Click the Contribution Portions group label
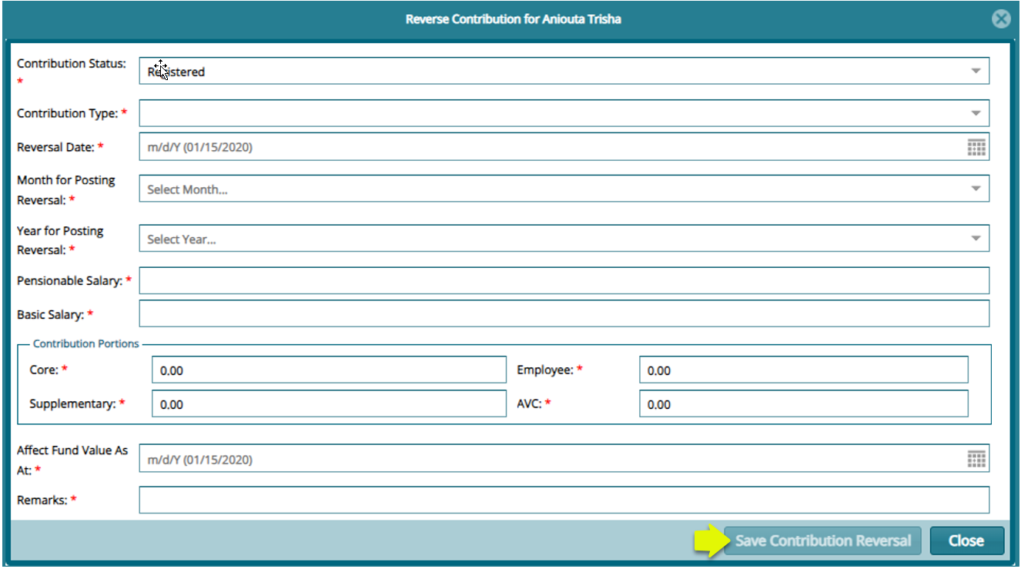The image size is (1021, 569). (x=85, y=344)
